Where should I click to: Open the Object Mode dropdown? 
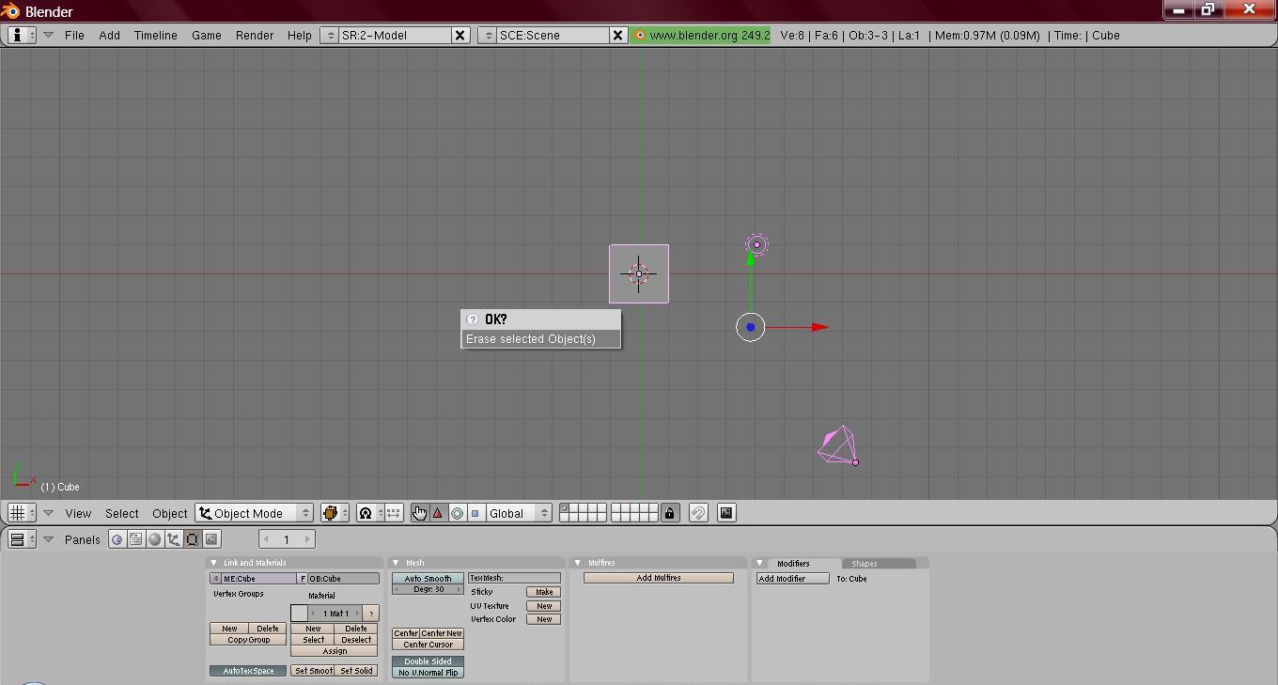255,513
